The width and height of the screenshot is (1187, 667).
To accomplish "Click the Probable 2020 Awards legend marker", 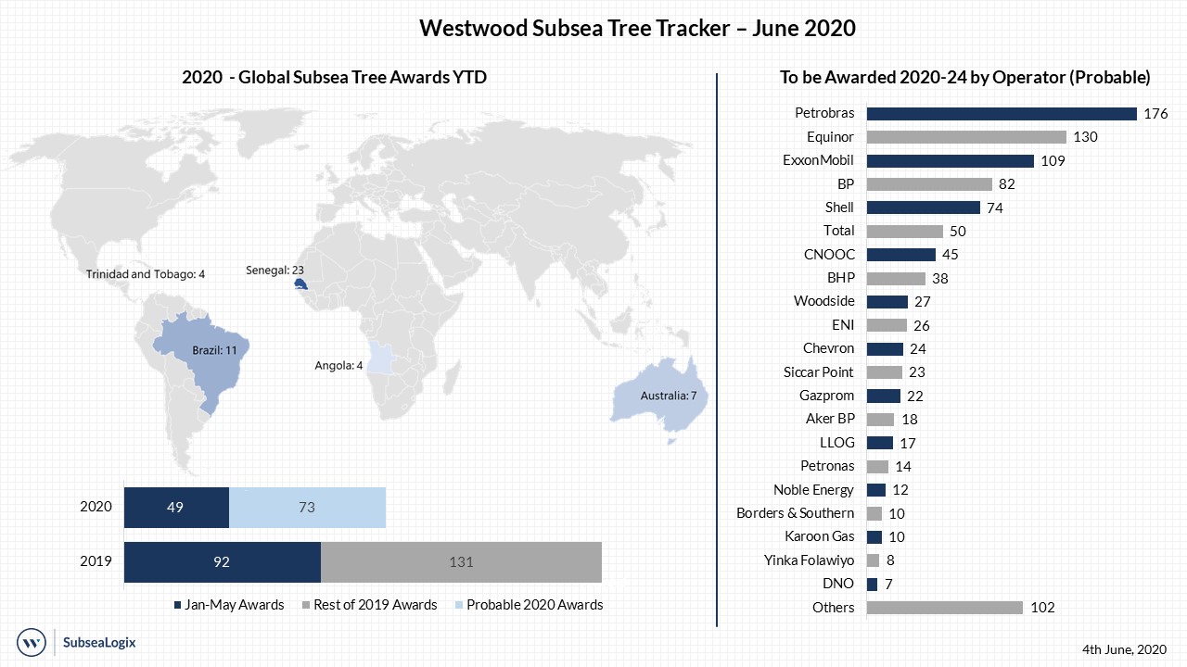I will 458,605.
